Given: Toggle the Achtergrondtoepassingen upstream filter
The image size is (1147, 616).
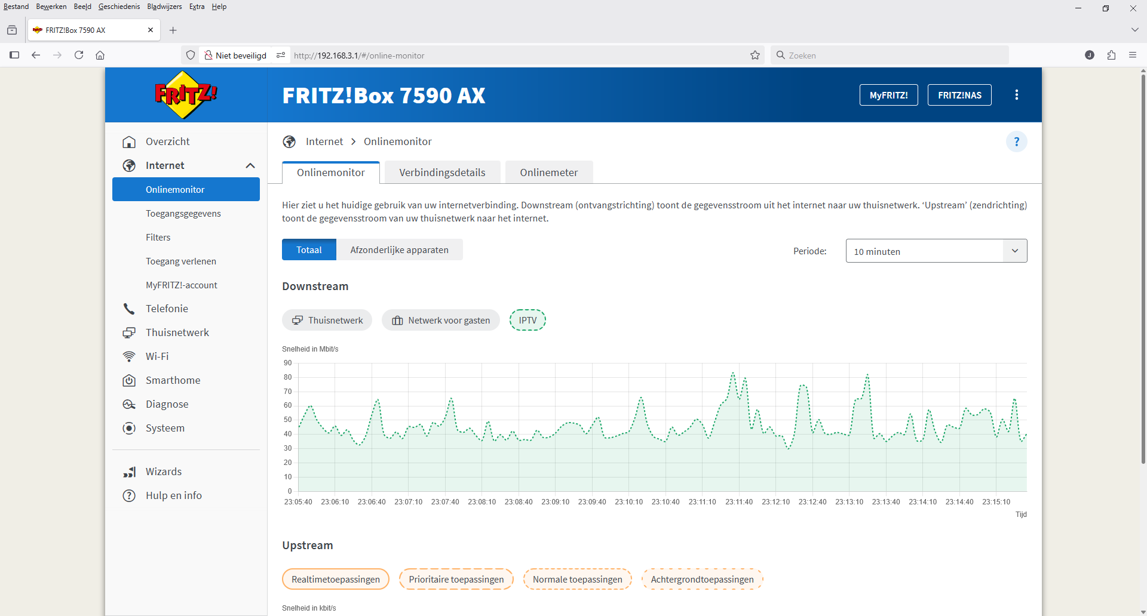Looking at the screenshot, I should [703, 579].
